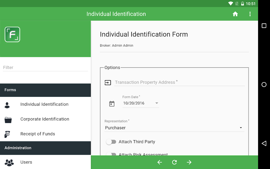Enable the Attach Third Party switch
Screen dimensions: 270x169
coord(111,142)
